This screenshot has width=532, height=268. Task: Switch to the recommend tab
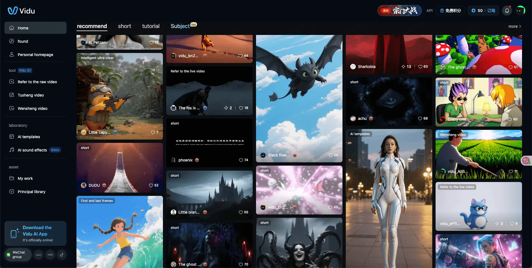coord(92,26)
